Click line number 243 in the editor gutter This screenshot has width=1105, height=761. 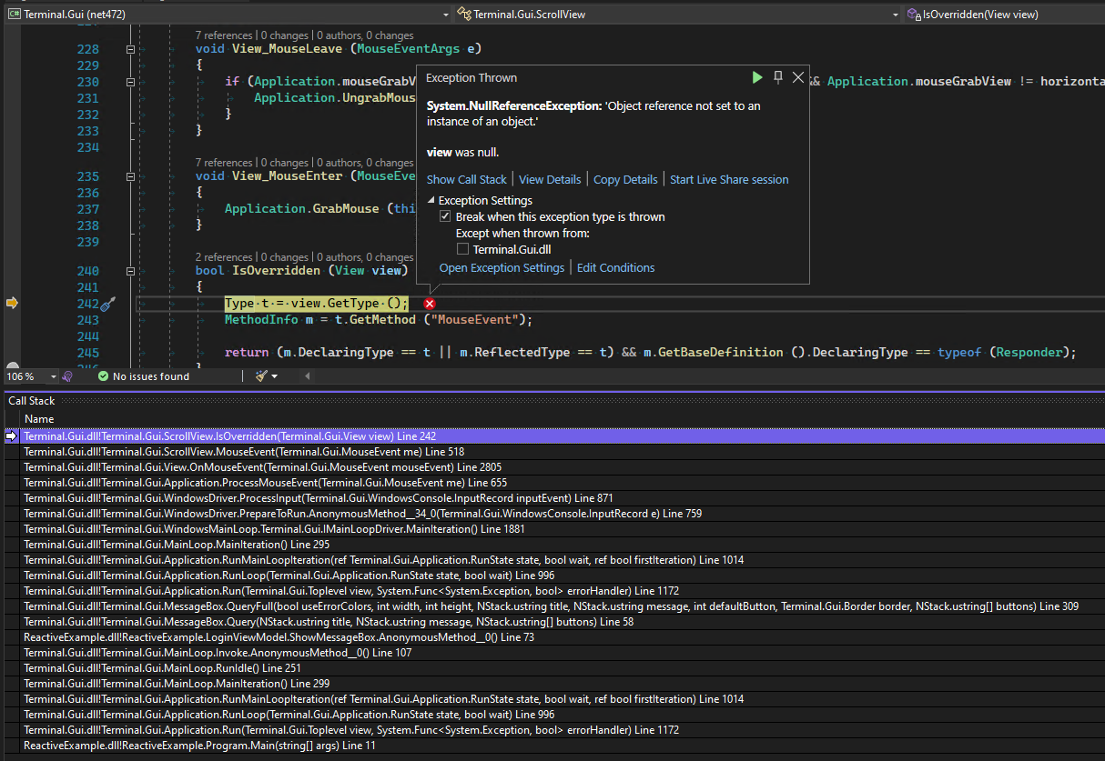88,320
